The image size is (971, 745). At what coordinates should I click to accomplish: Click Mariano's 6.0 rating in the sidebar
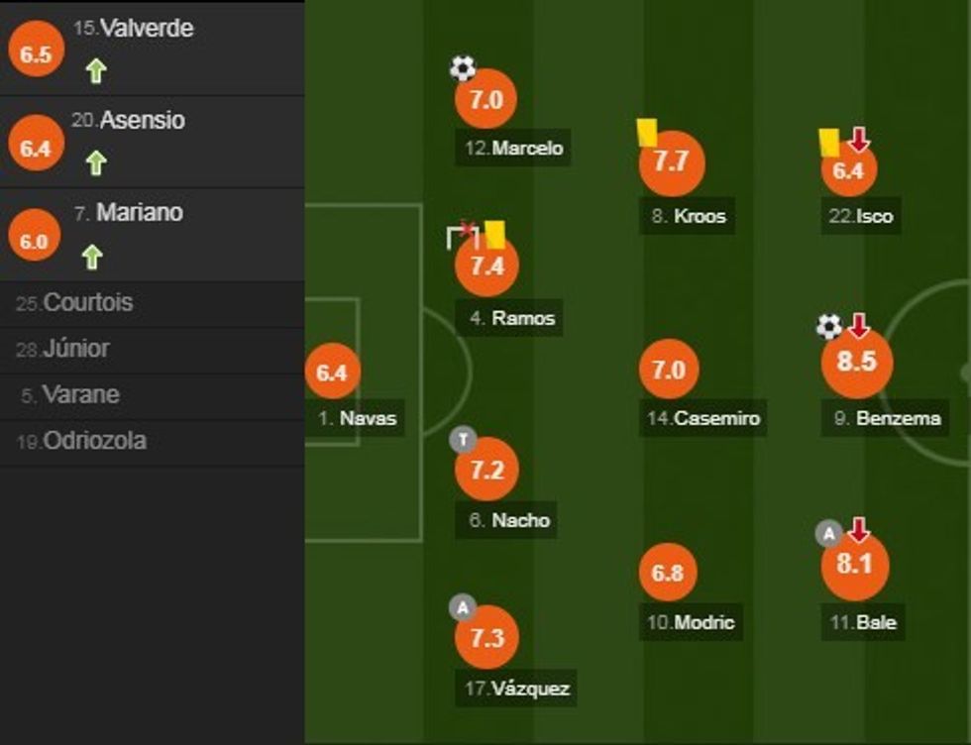point(34,240)
